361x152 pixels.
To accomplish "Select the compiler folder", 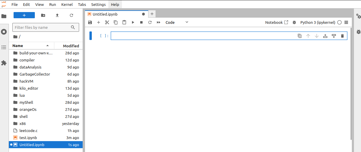I will [x=46, y=60].
